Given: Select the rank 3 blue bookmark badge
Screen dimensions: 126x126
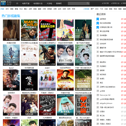Looking at the screenshot, I should (x=98, y=27).
